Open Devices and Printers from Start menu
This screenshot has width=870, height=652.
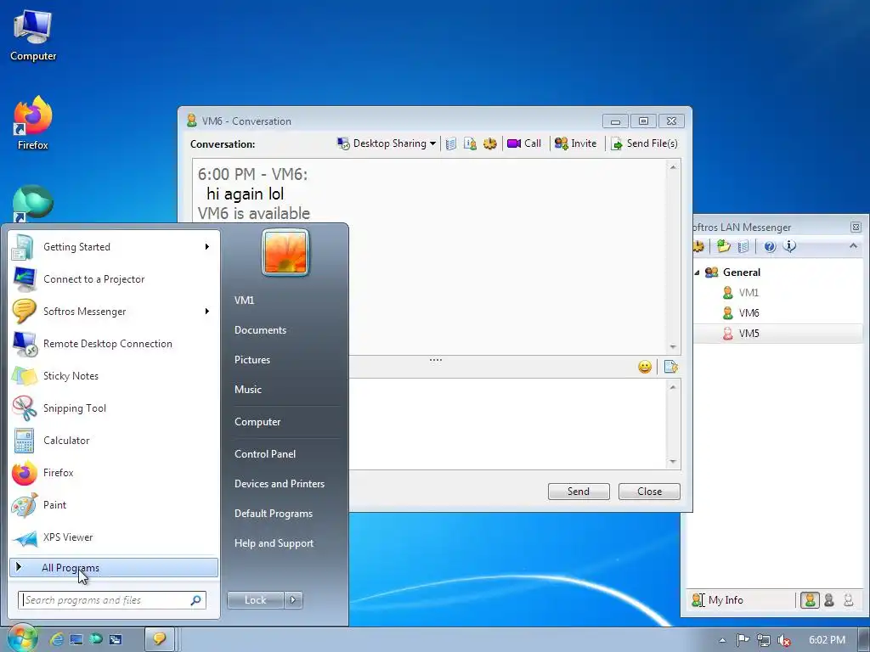279,484
